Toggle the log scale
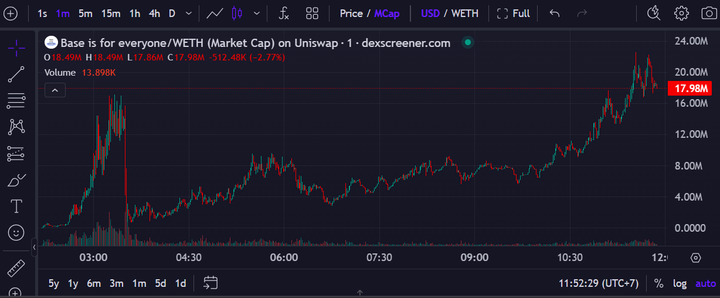This screenshot has height=298, width=720. point(680,283)
